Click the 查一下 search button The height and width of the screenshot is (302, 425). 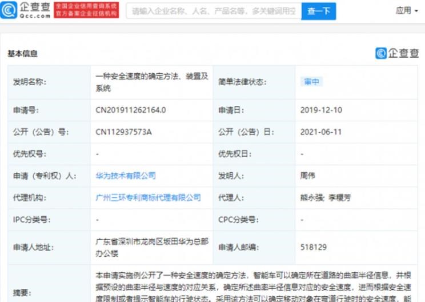point(319,11)
